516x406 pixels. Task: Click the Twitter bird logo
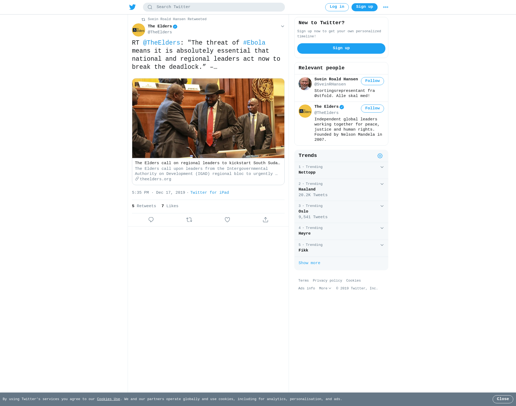coord(132,7)
